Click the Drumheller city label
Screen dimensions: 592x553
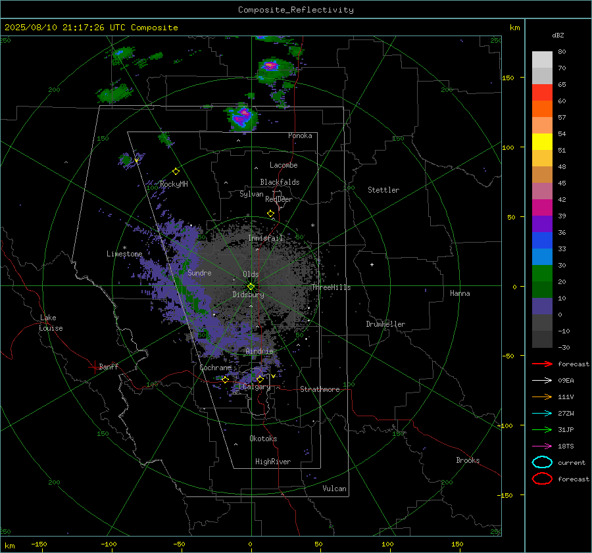pos(385,324)
